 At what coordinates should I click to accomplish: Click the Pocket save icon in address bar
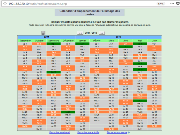[177, 4]
